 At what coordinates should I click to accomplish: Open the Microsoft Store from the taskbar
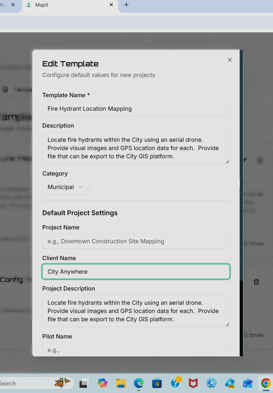157,383
